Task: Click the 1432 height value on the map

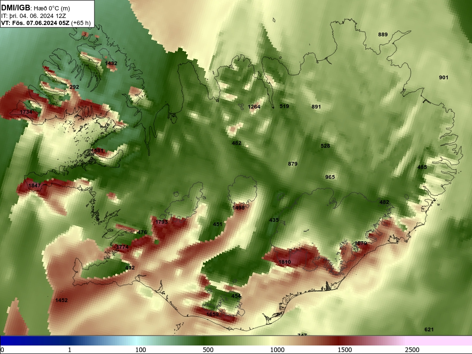Action: click(x=111, y=63)
